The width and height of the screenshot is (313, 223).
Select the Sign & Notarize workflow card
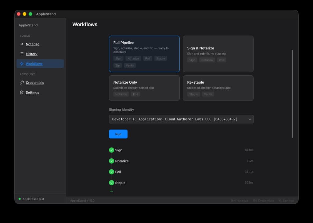(x=218, y=54)
